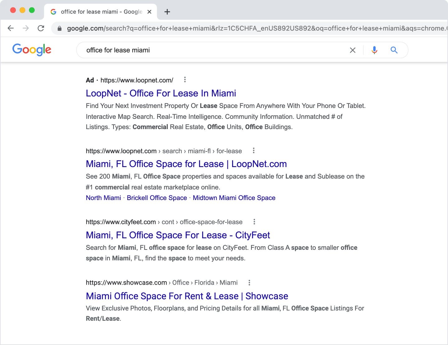
Task: Open 'Miami, FL Office Space for Lease | LoopNet.com'
Action: tap(186, 164)
